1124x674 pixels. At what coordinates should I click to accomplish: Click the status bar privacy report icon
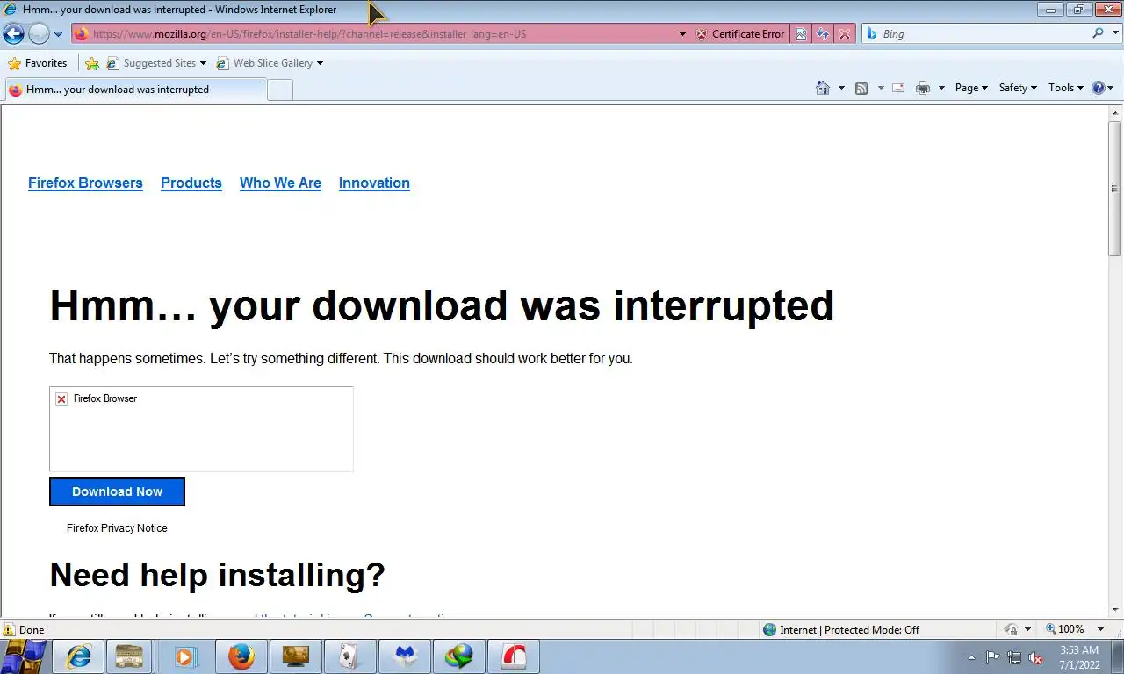[x=1012, y=629]
